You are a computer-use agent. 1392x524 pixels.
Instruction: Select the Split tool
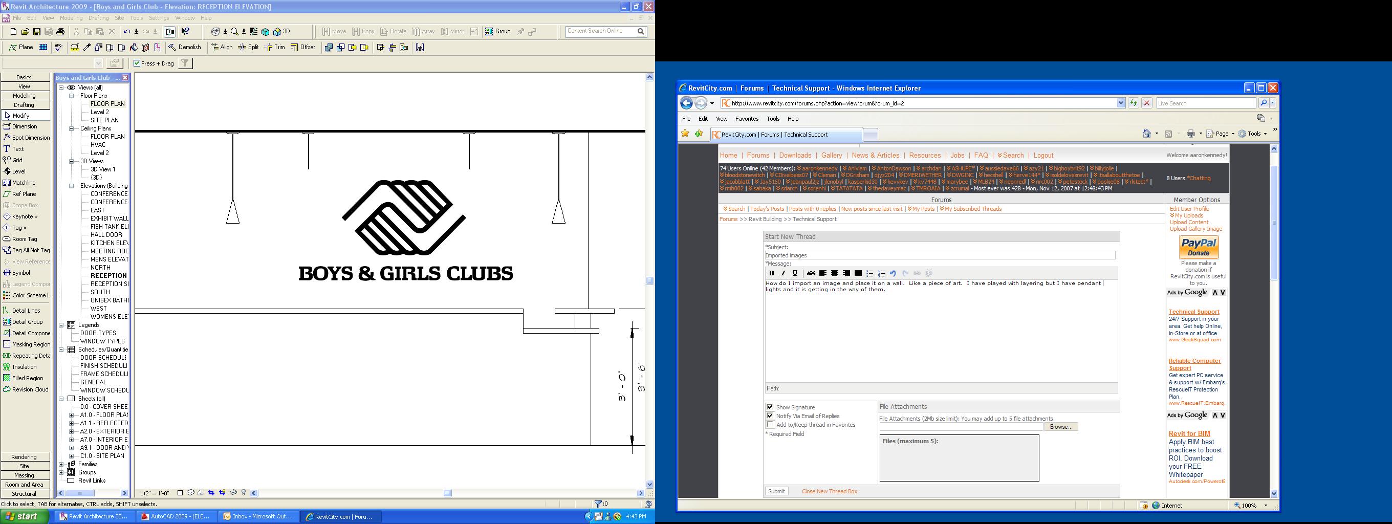coord(249,48)
